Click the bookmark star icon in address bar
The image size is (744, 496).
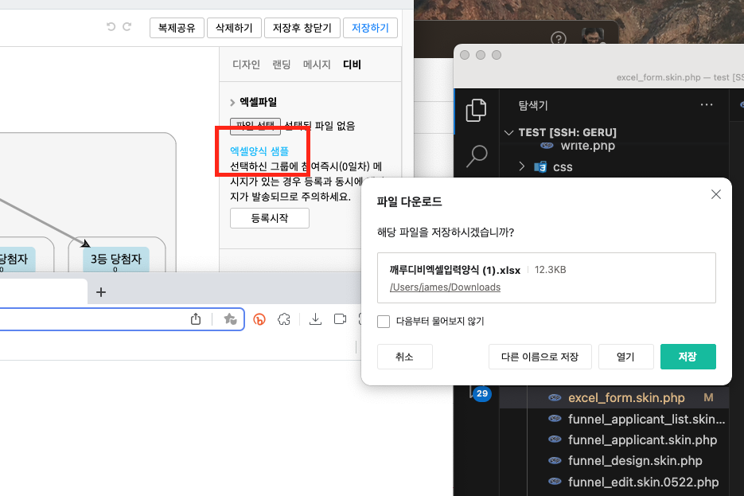pos(230,319)
